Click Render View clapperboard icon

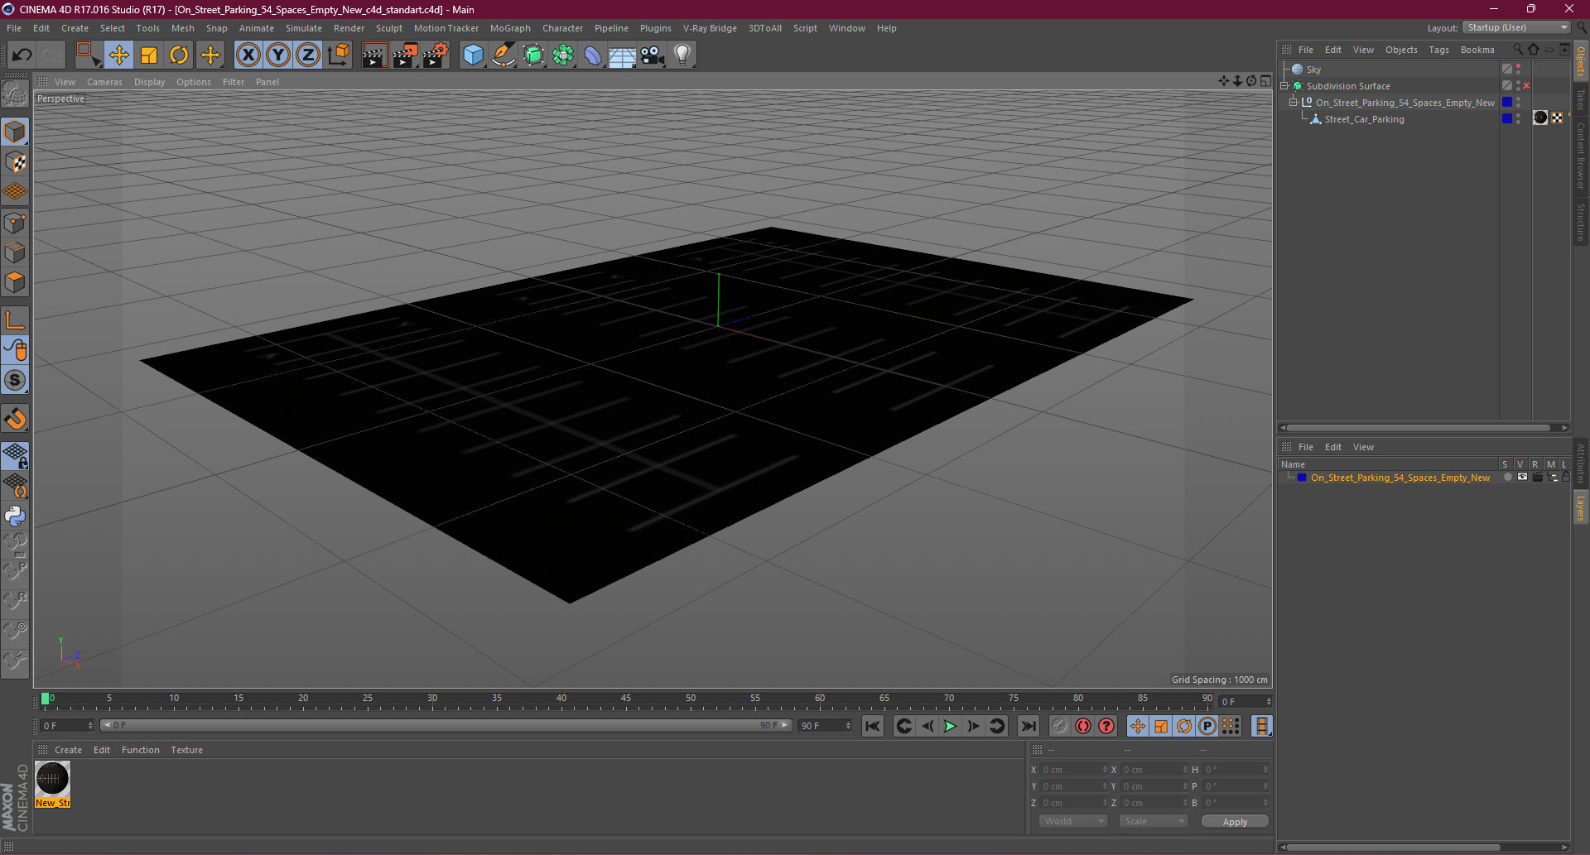point(374,55)
